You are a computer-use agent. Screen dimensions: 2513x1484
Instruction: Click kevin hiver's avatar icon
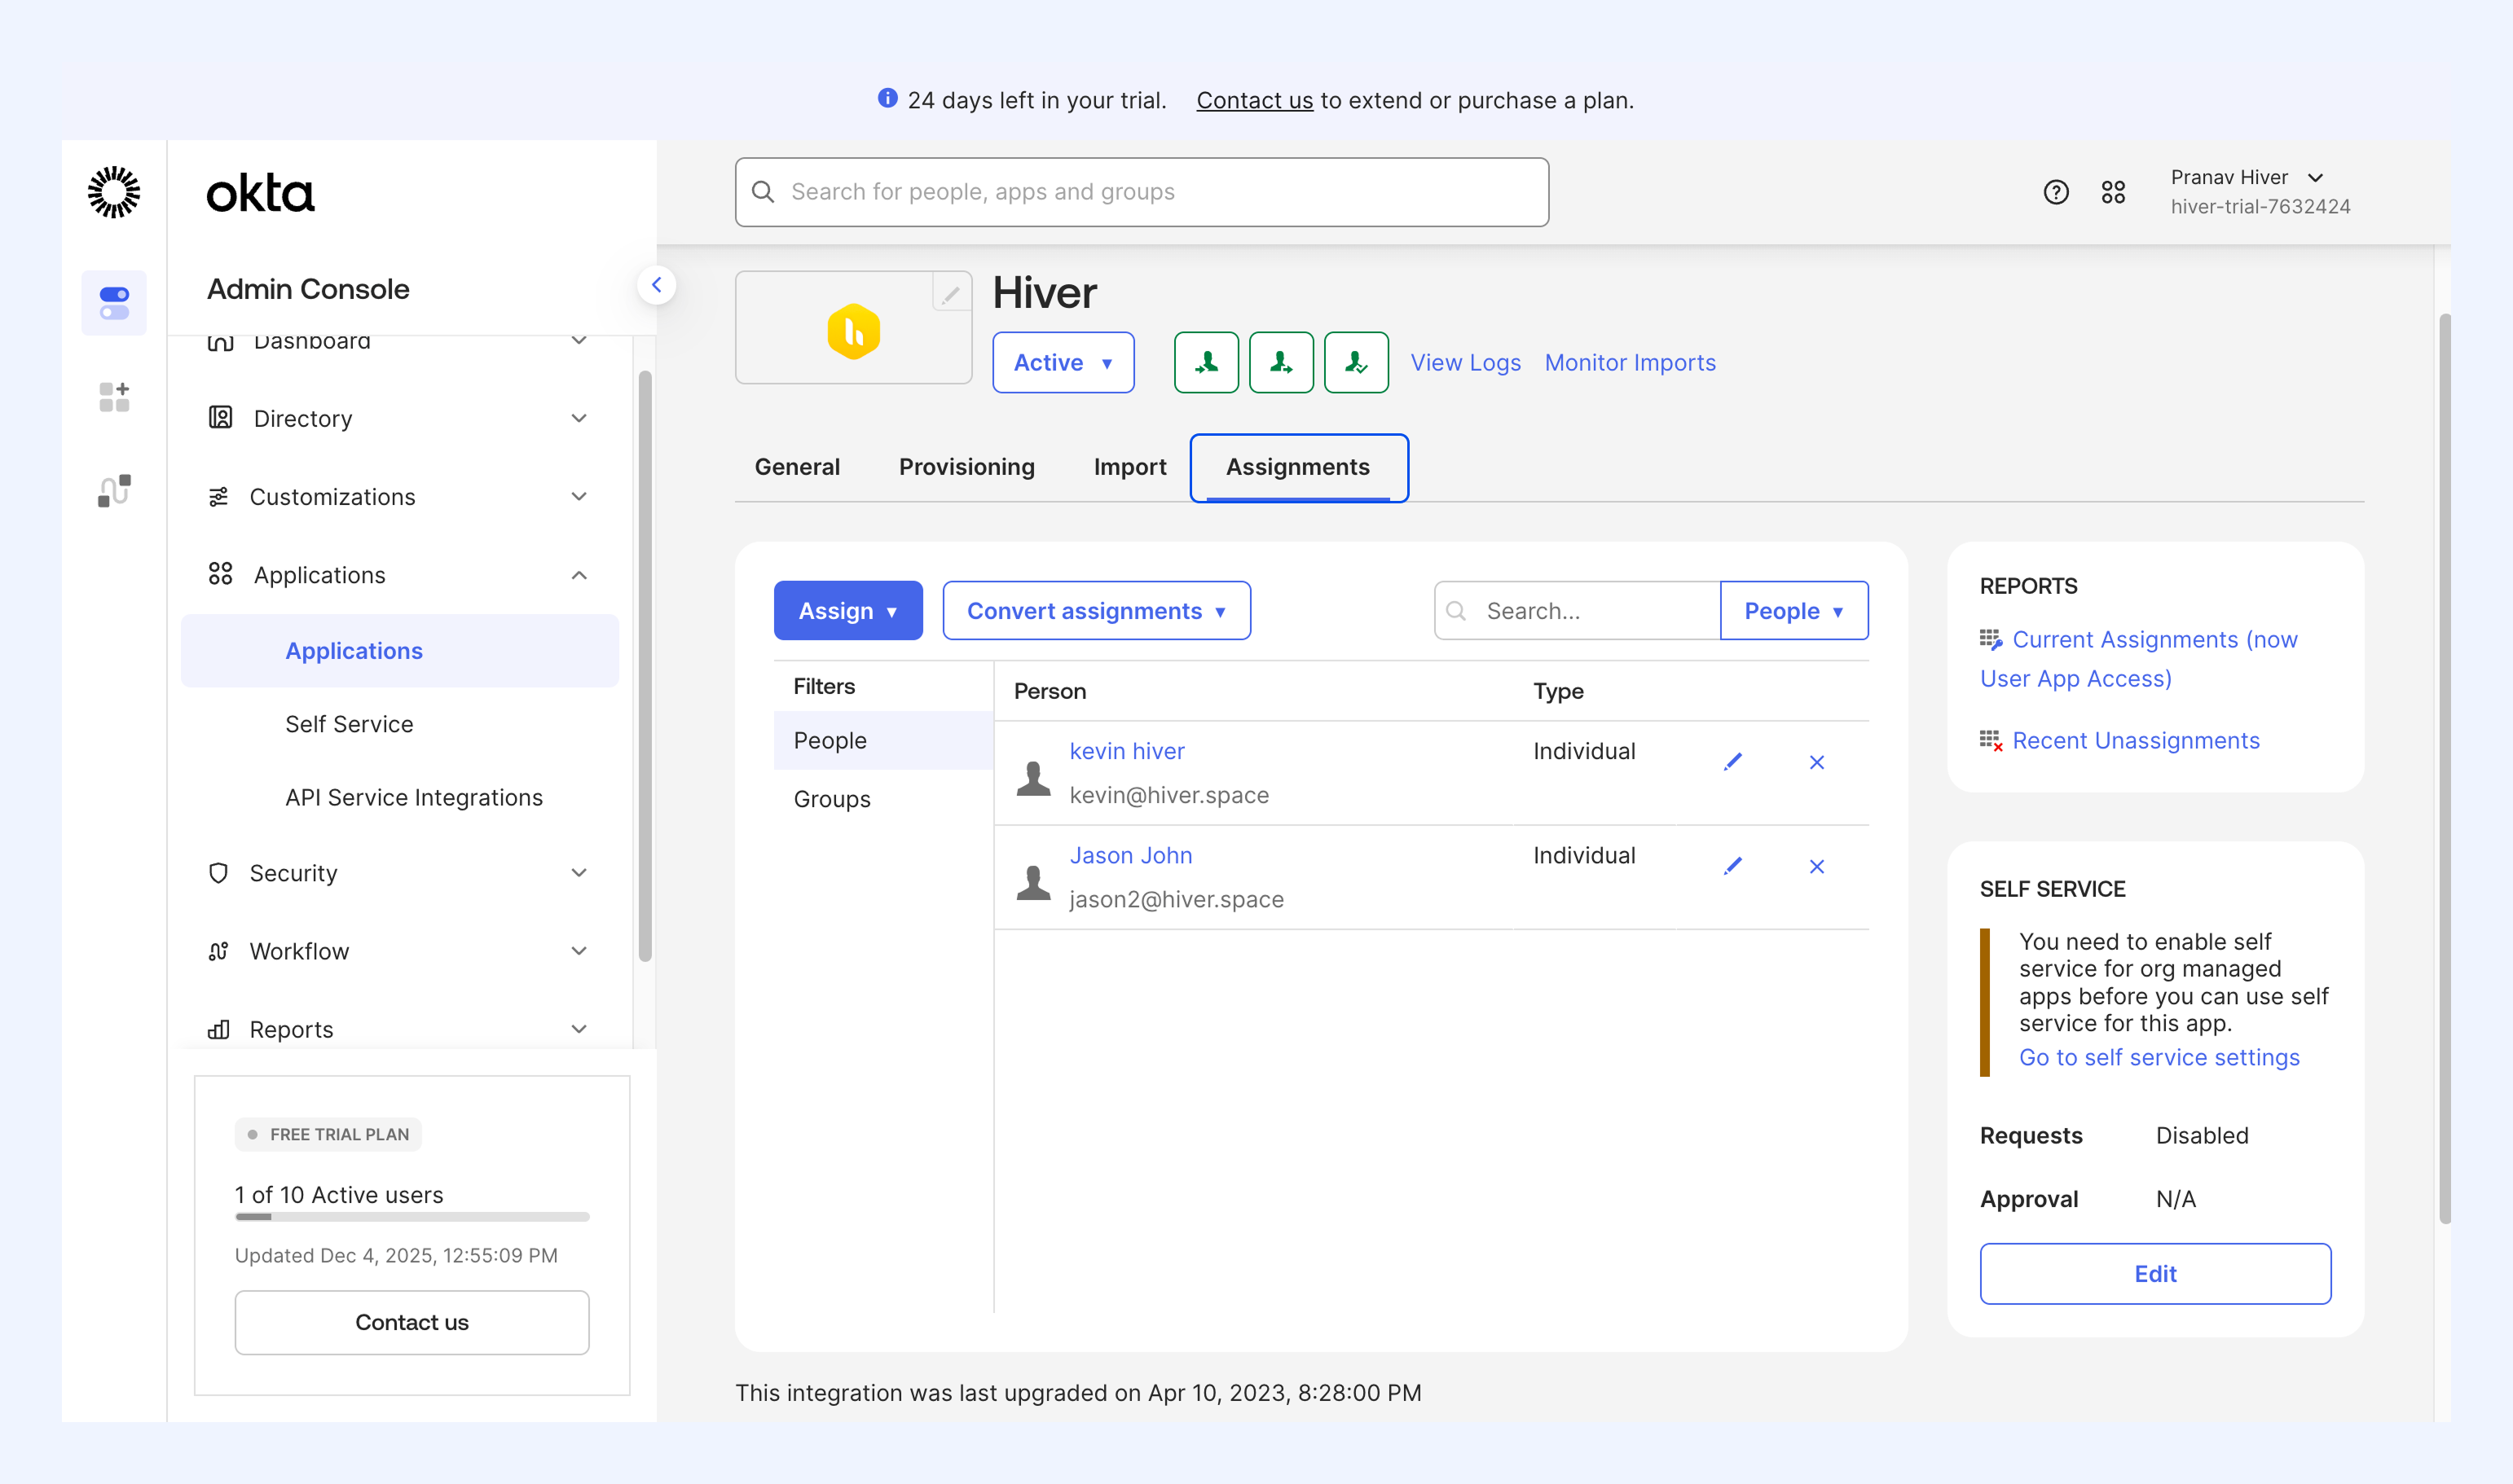(1033, 777)
